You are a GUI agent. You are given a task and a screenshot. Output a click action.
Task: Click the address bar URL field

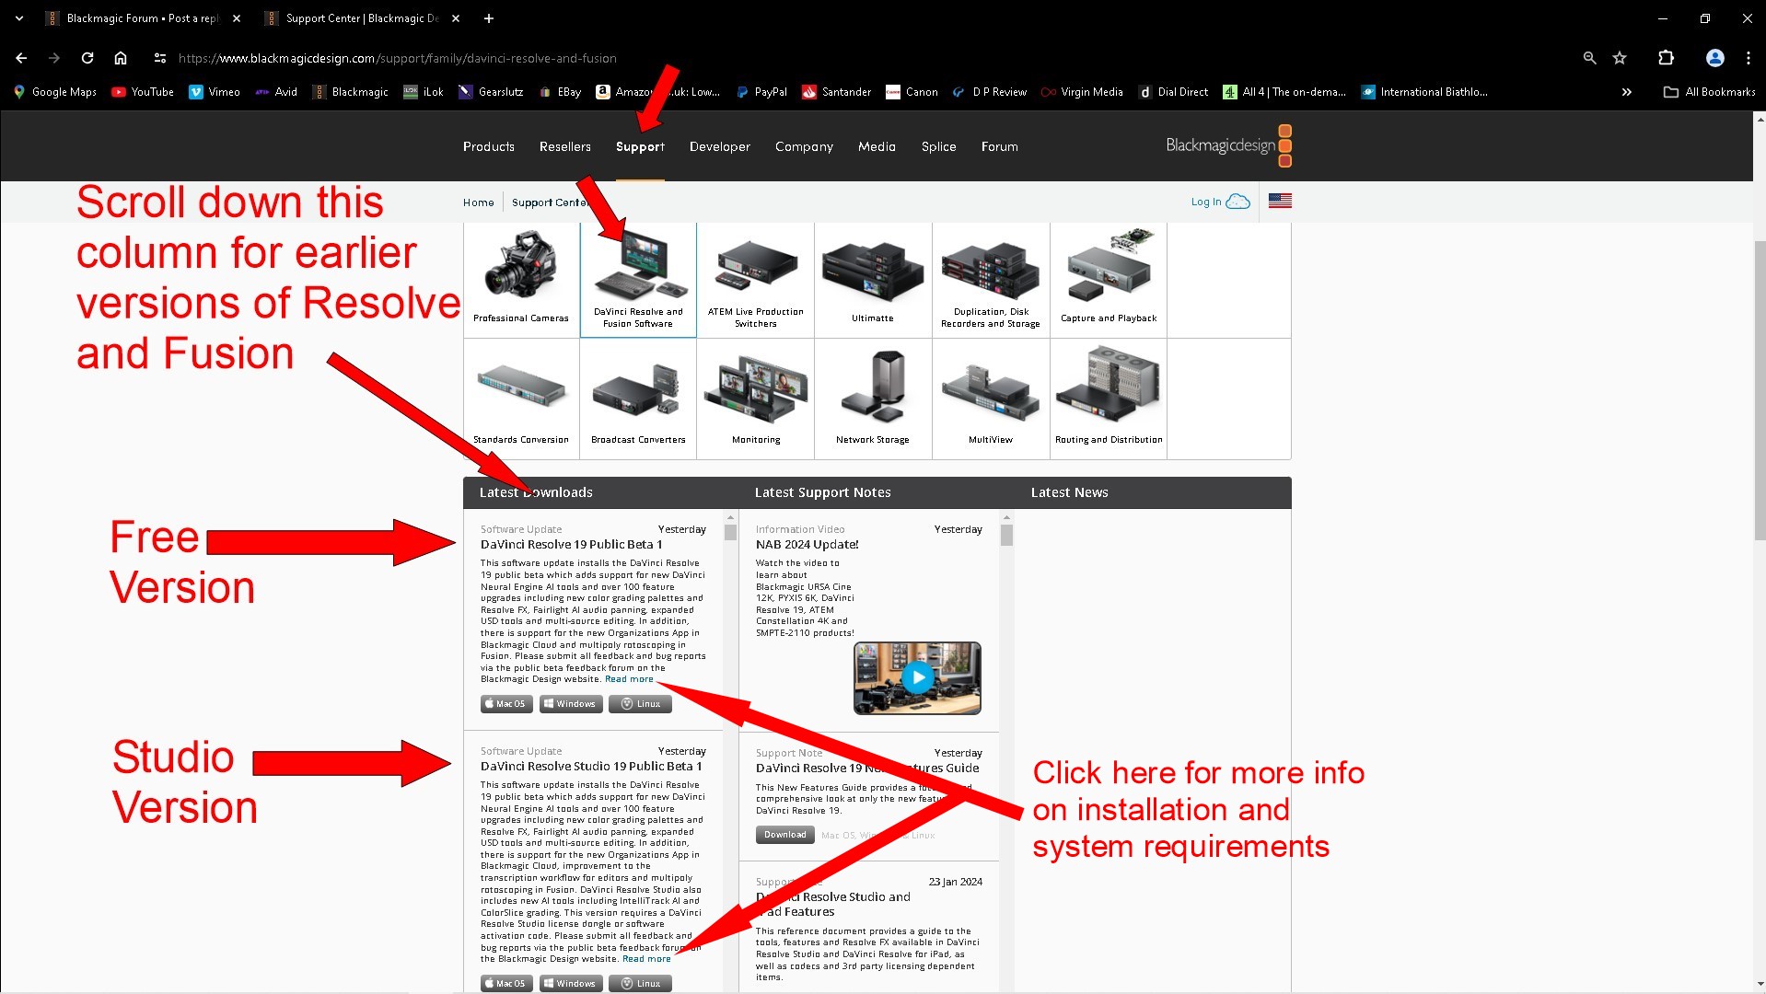click(x=398, y=58)
